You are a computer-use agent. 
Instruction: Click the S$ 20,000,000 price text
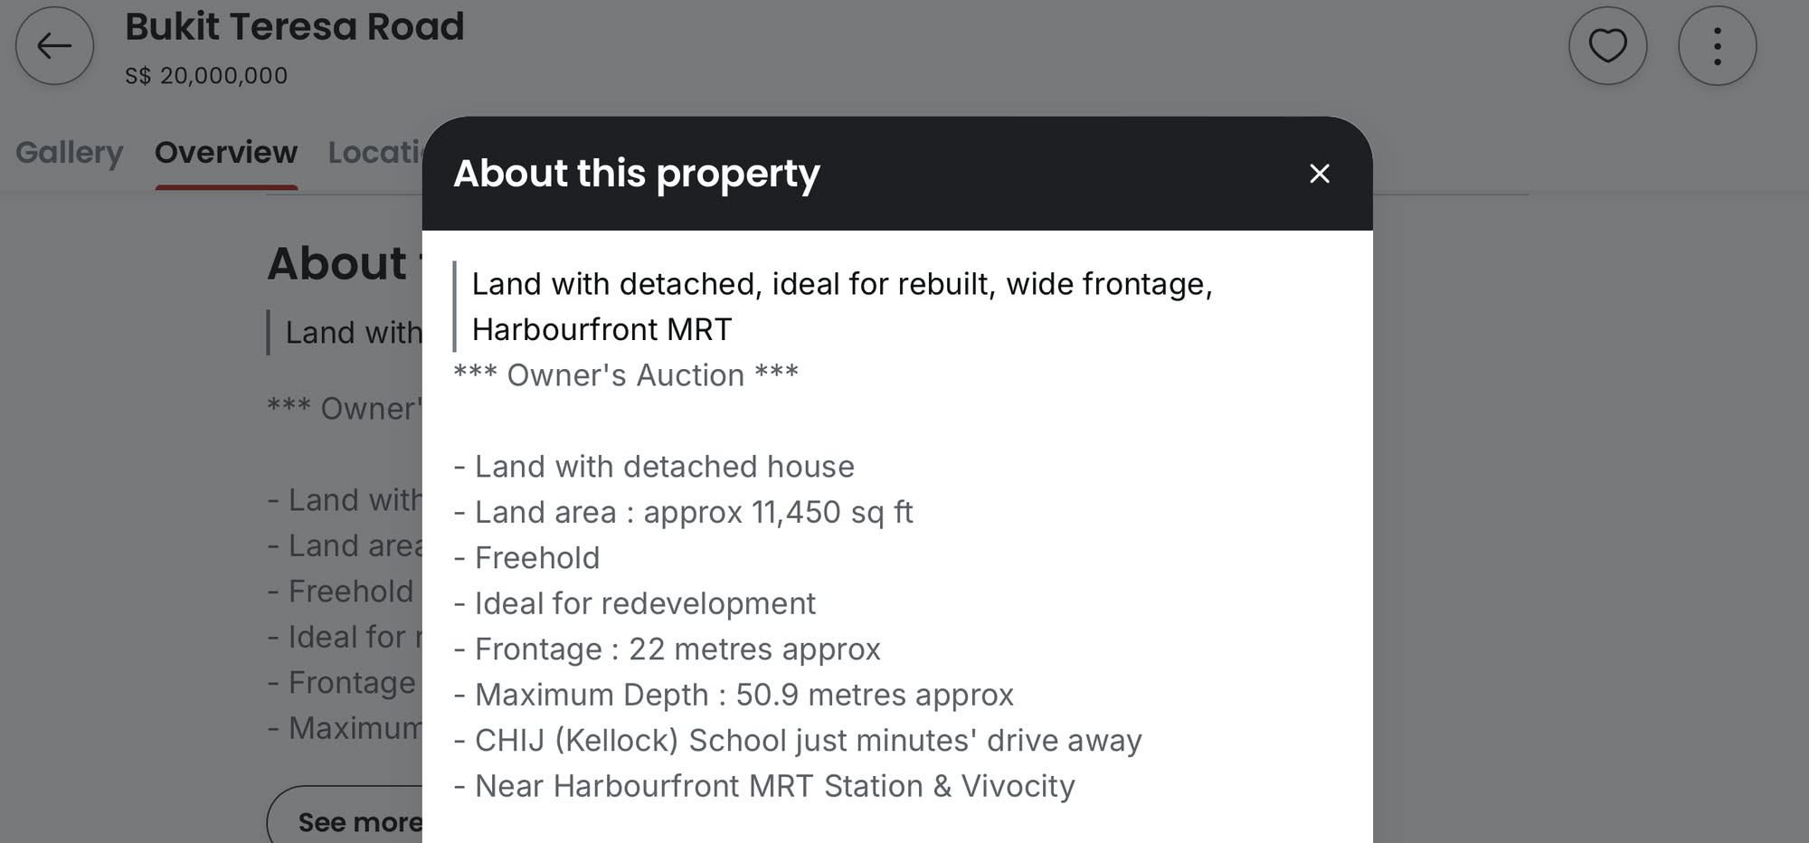[206, 76]
